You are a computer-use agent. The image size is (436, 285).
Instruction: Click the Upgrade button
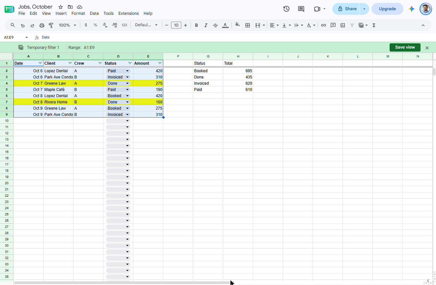click(x=387, y=9)
